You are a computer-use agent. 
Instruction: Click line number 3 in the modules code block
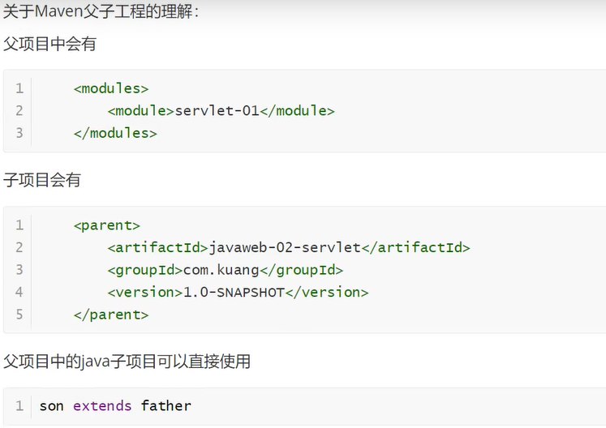(19, 132)
